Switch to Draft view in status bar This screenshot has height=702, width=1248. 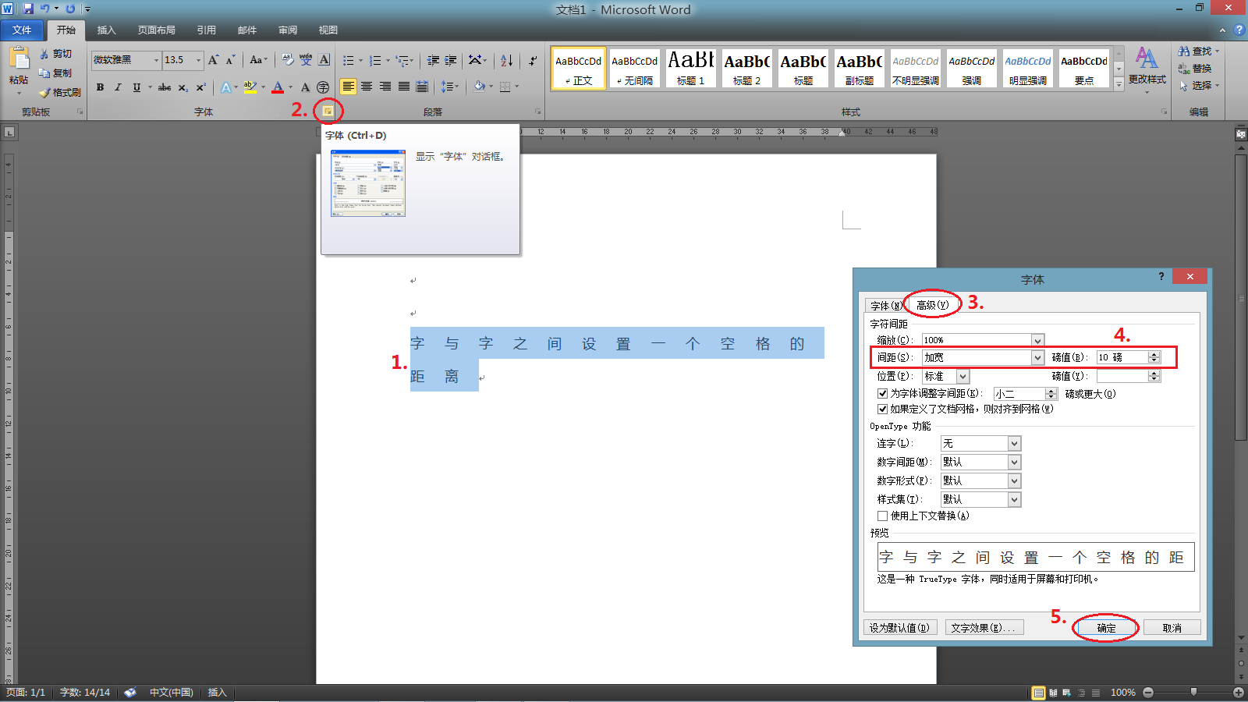1096,693
